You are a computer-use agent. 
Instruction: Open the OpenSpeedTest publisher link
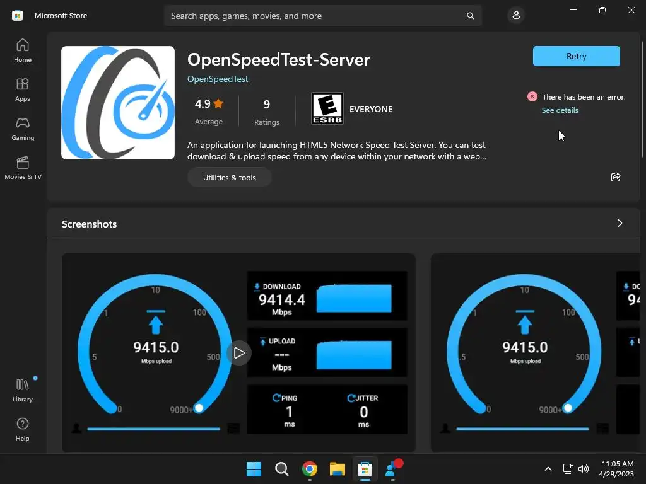point(218,79)
